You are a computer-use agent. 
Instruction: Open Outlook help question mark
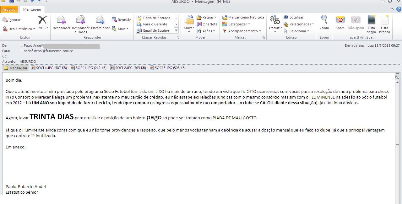[399, 9]
